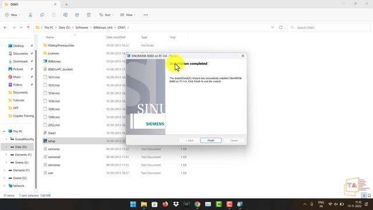Viewport: 373px width, 210px height.
Task: Click the Finish button in setup wizard
Action: click(211, 141)
